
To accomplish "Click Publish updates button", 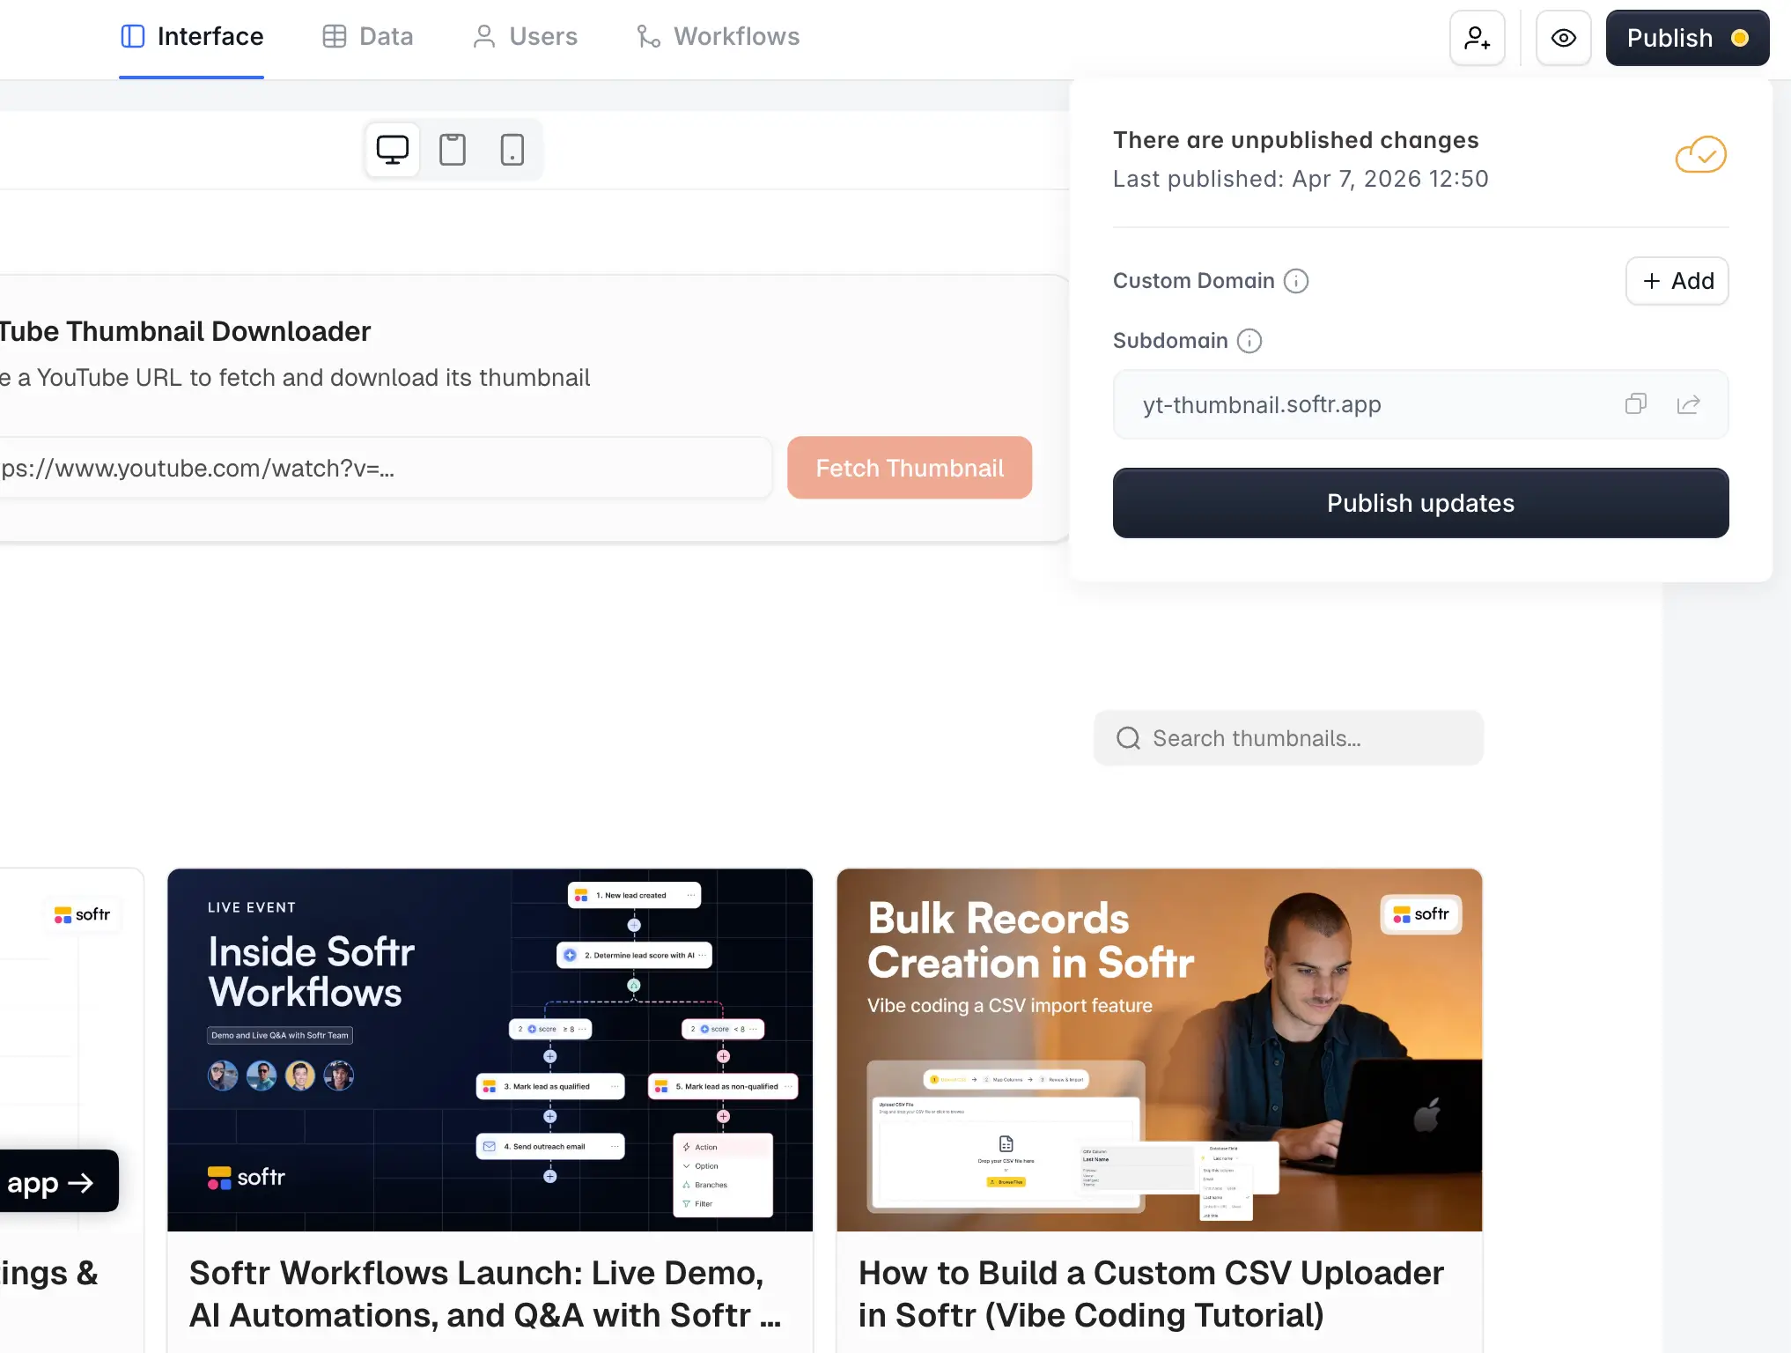I will tap(1420, 503).
